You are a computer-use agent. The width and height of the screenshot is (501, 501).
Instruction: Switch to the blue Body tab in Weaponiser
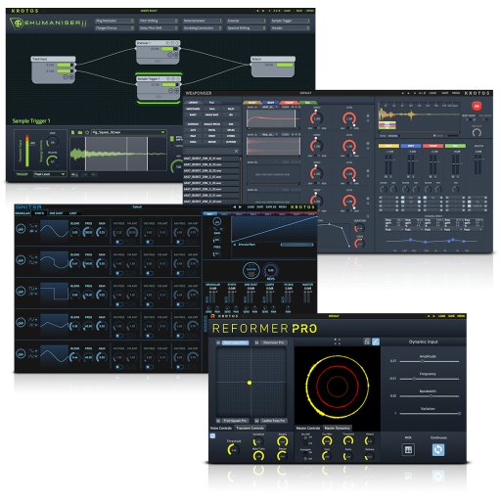[270, 103]
